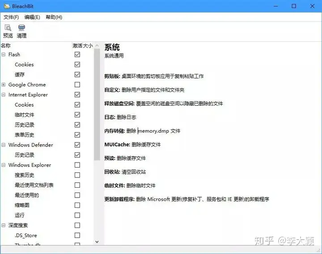Collapse the Internet Explorer tree node
The width and height of the screenshot is (322, 254).
tap(4, 95)
